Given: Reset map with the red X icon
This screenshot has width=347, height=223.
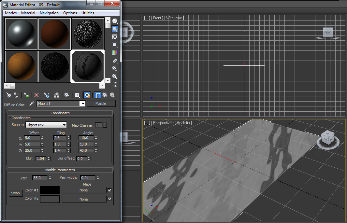Looking at the screenshot, I should [x=36, y=95].
